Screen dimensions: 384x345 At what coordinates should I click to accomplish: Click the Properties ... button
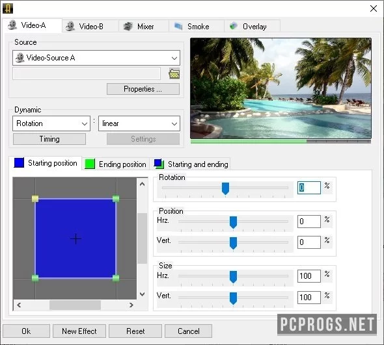(143, 89)
